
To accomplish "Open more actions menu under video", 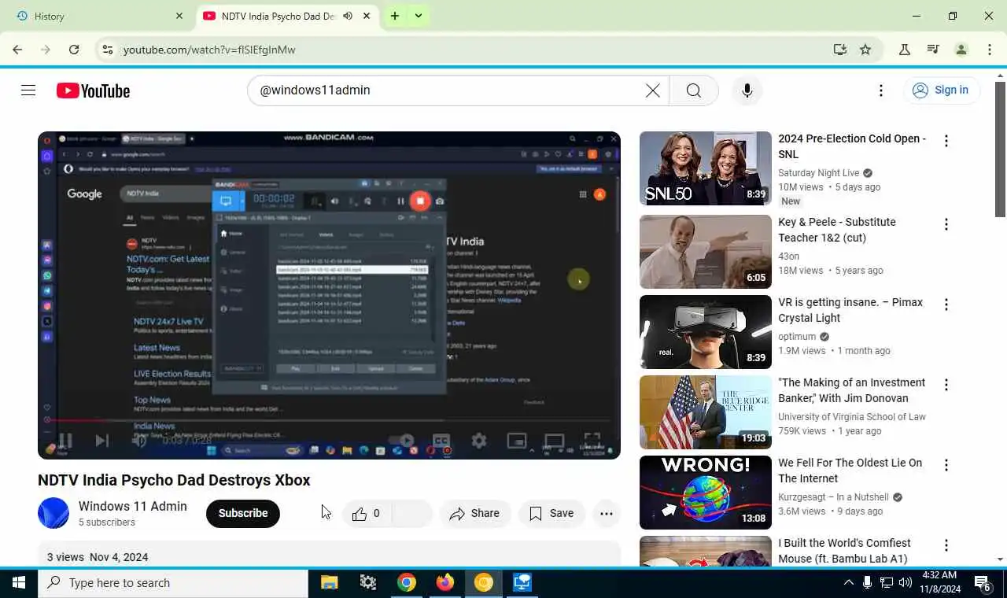I will pos(607,514).
